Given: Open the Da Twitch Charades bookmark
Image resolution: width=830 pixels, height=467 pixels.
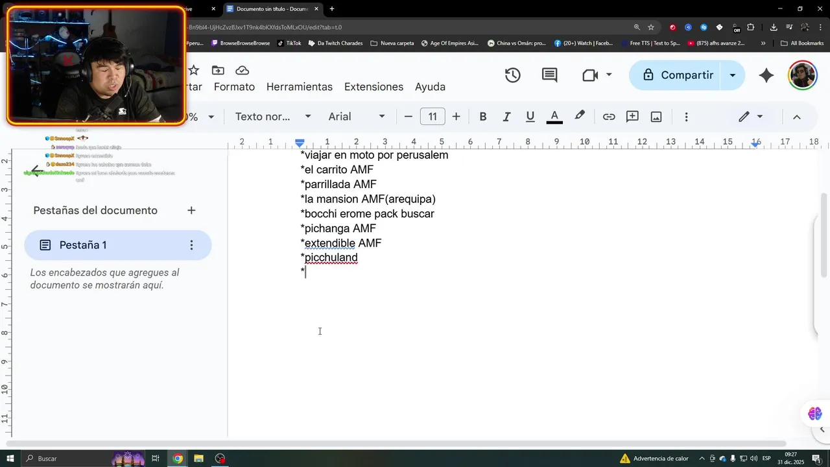Looking at the screenshot, I should point(335,43).
